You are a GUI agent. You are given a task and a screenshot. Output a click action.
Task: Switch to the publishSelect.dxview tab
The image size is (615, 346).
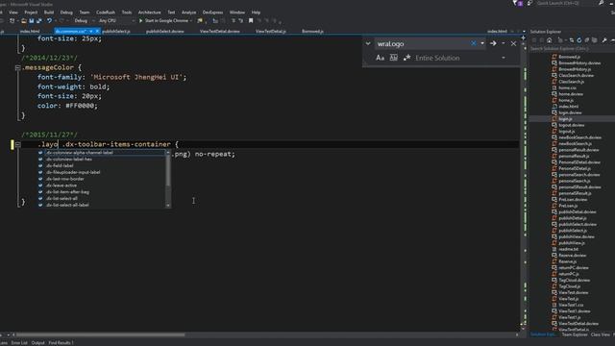click(x=164, y=31)
